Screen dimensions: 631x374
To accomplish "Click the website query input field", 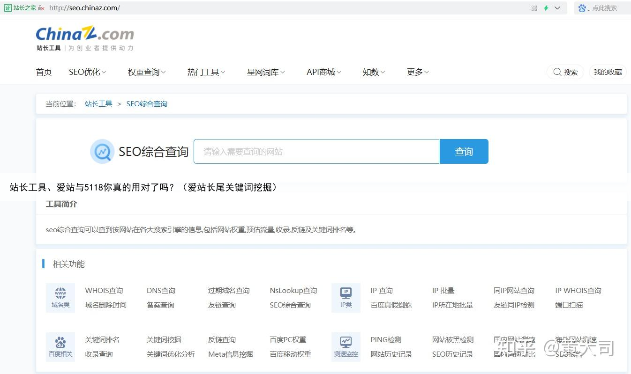I will coord(316,151).
